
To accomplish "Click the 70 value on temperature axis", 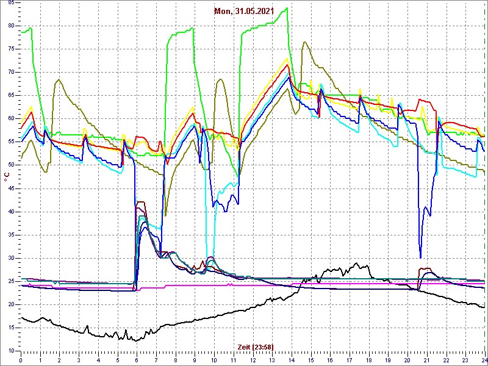I will click(12, 72).
